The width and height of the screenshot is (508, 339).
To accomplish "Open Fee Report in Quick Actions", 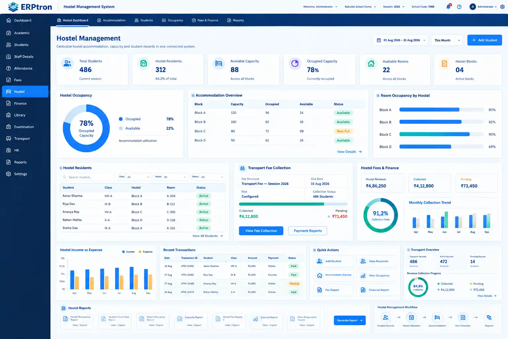I will point(333,290).
